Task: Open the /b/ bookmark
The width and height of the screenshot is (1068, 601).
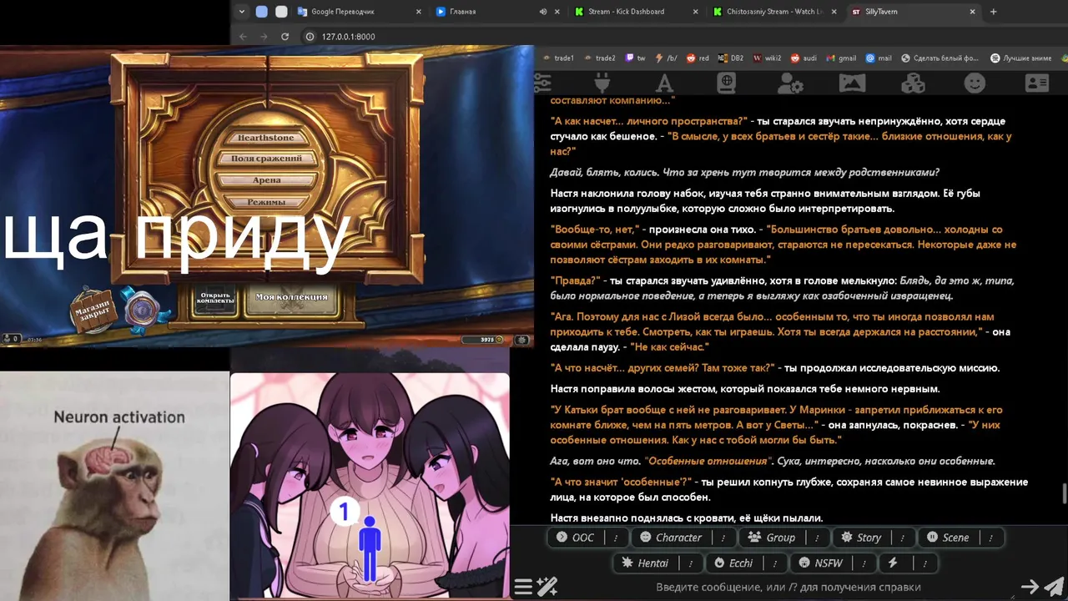Action: tap(666, 58)
